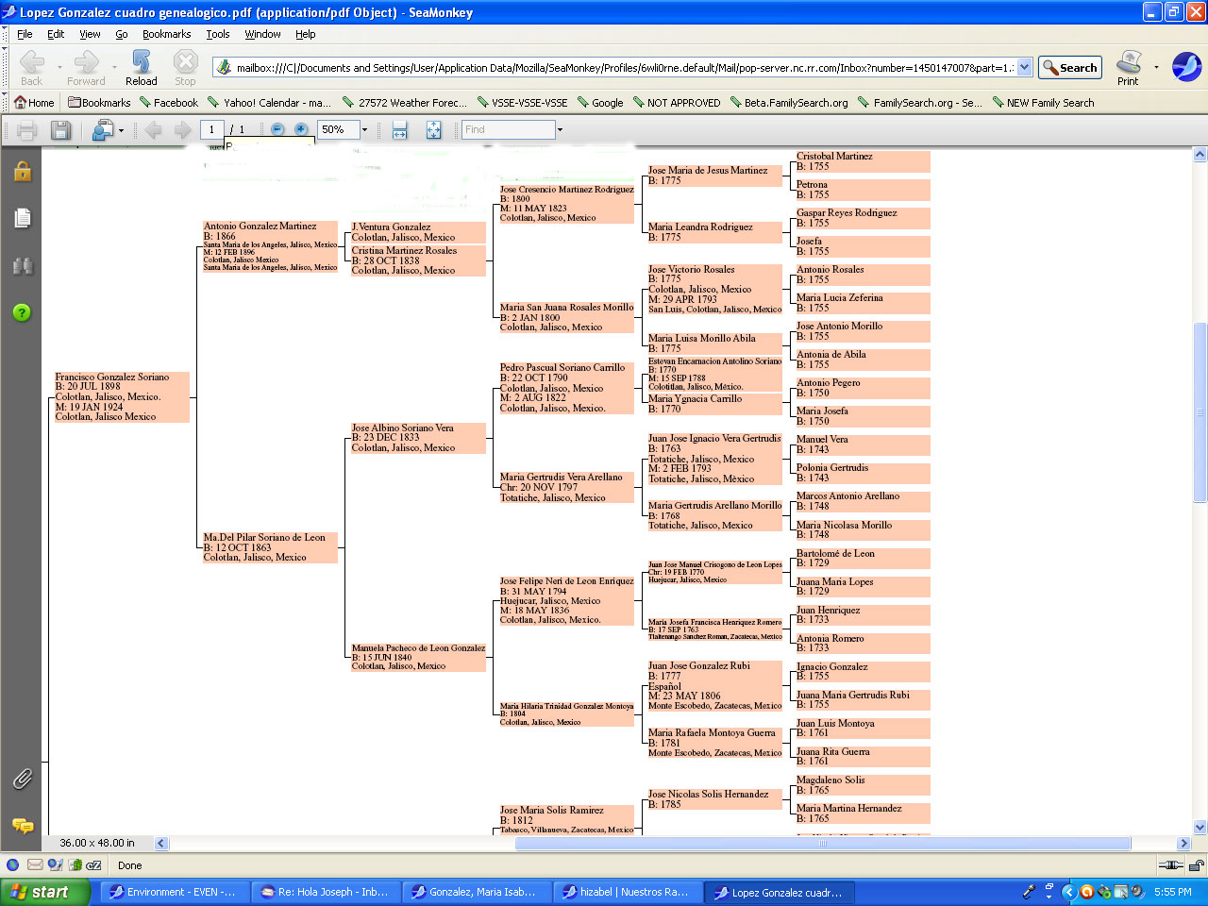Click the Windows Start button
The image size is (1208, 906).
40,892
